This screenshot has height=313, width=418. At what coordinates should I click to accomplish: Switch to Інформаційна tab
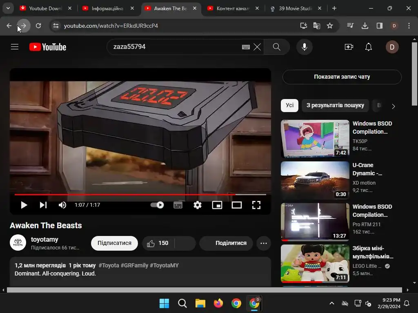107,8
